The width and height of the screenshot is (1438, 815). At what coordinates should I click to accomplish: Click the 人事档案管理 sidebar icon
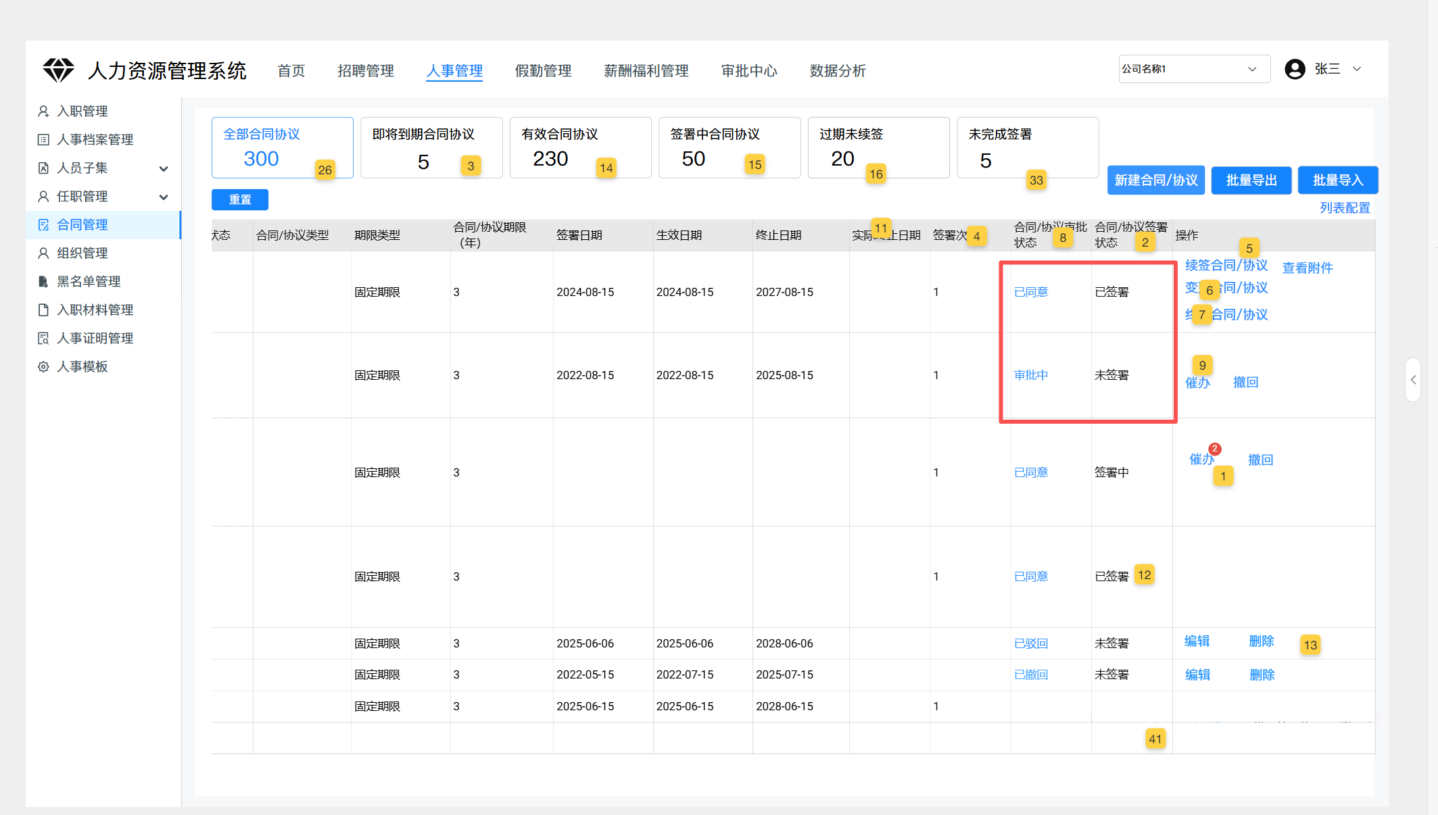43,139
